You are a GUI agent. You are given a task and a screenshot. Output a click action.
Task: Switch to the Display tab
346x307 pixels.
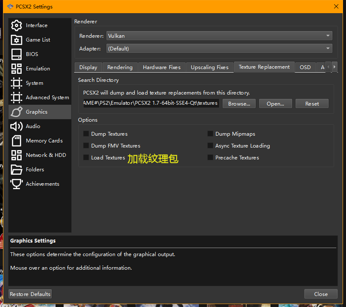(x=88, y=67)
